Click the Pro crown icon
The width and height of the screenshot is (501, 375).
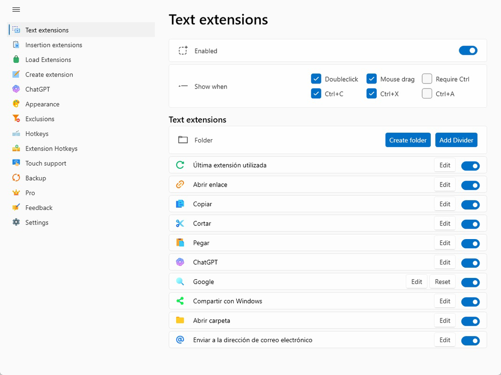[16, 193]
